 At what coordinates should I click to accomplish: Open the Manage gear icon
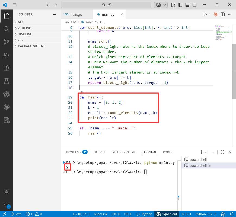tap(6, 204)
